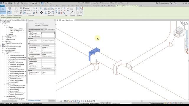Click the Measure distance tool icon

72,12
